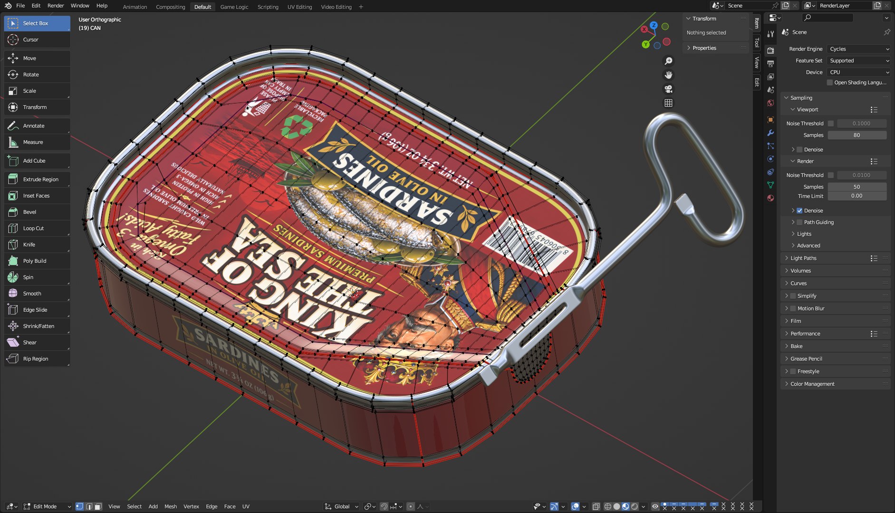This screenshot has width=895, height=513.
Task: Open the Render menu
Action: (56, 6)
